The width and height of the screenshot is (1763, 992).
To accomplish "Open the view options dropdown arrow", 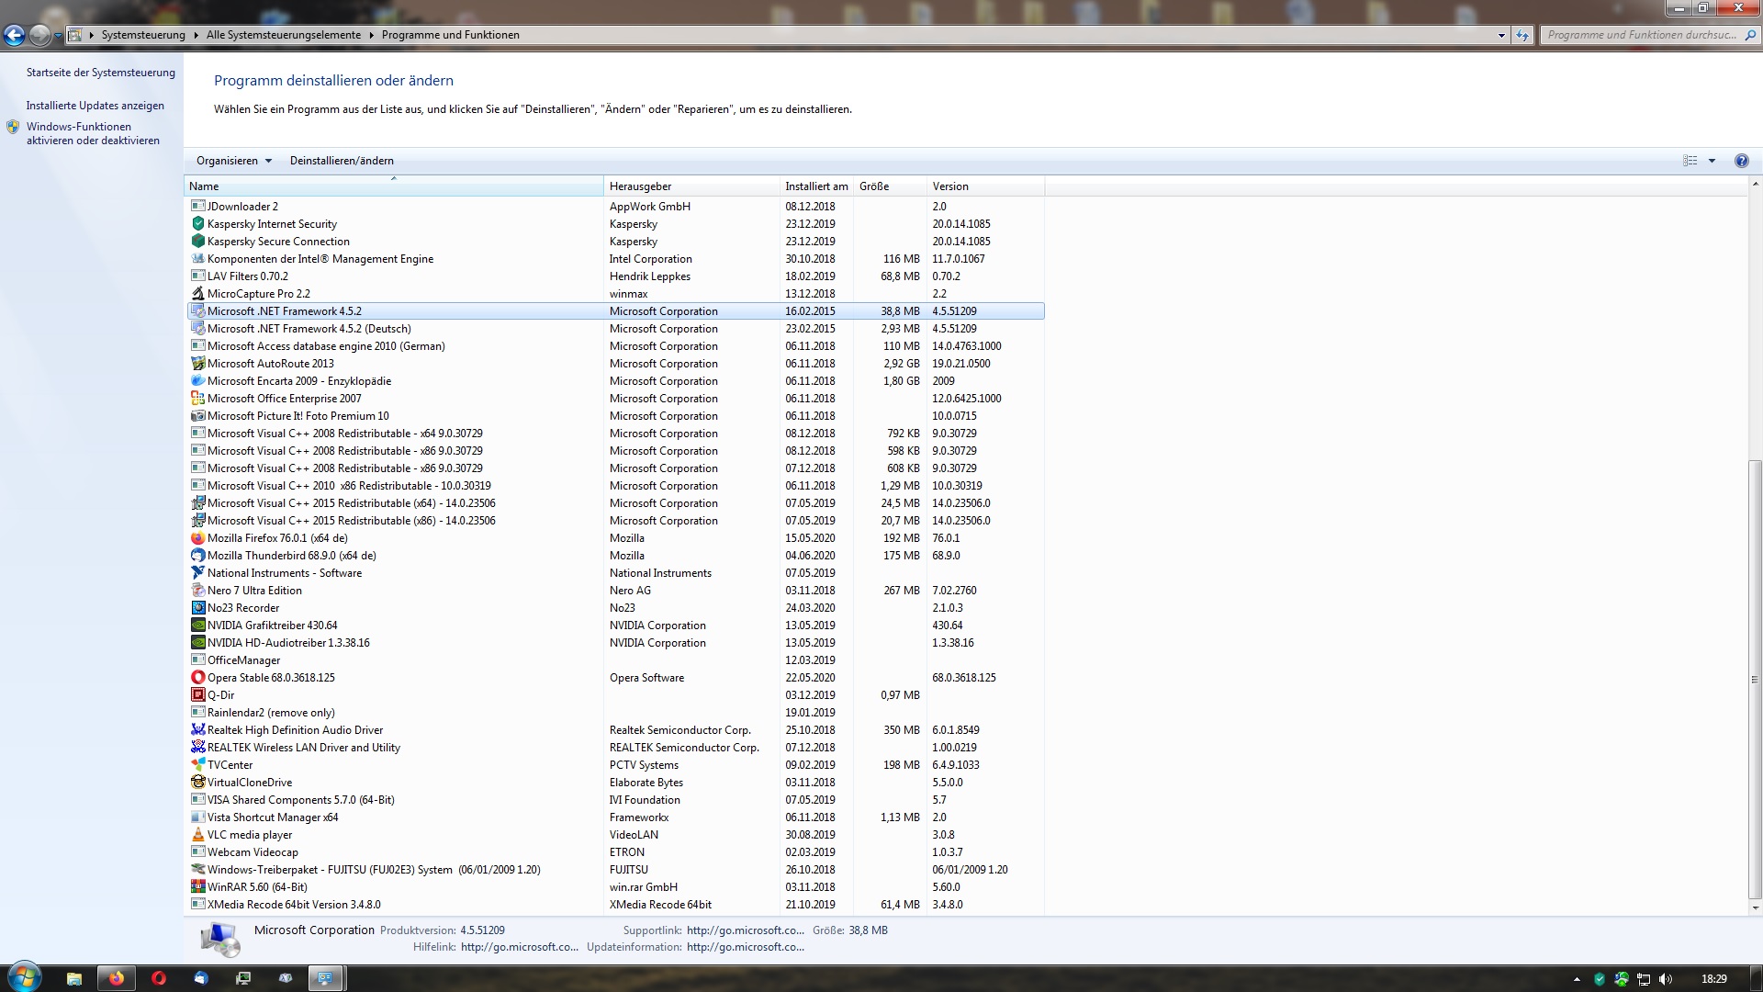I will (1712, 161).
